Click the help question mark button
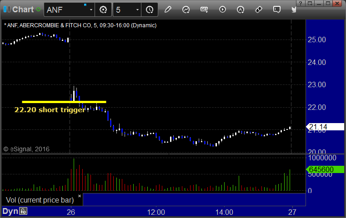Image resolution: width=346 pixels, height=218 pixels. click(301, 3)
